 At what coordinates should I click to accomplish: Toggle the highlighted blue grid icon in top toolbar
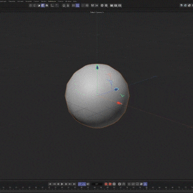tap(78, 5)
